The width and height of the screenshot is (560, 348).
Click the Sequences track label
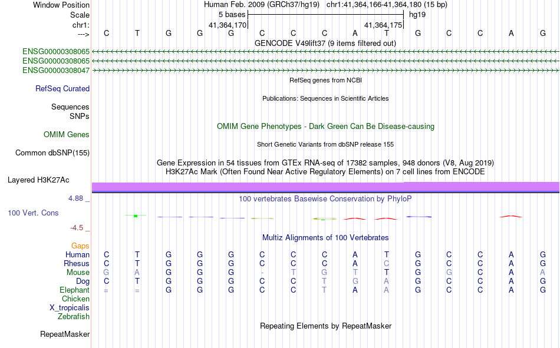(x=70, y=107)
